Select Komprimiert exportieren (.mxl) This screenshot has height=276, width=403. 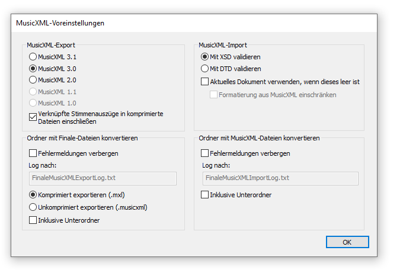(33, 195)
